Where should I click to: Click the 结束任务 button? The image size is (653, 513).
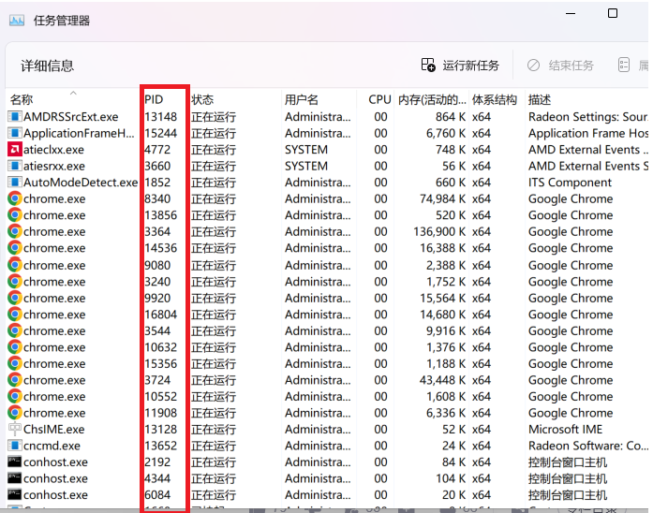[560, 66]
